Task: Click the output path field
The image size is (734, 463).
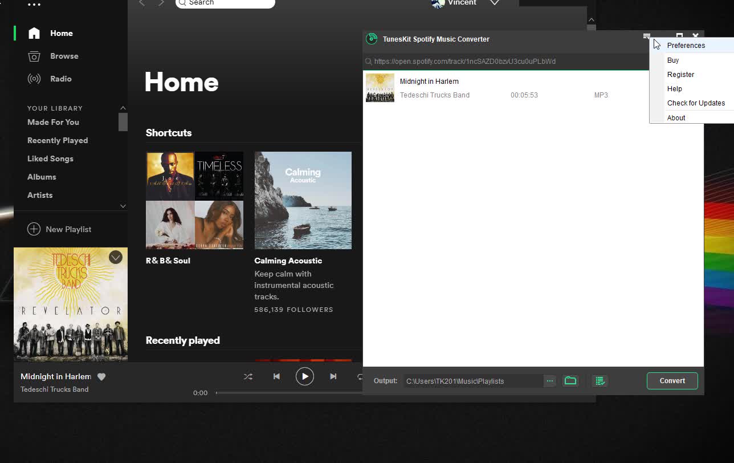Action: point(472,381)
